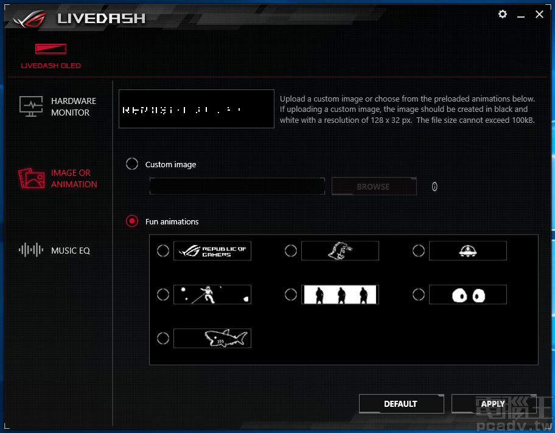Click the Image or Animation picture icon
The width and height of the screenshot is (555, 433).
pyautogui.click(x=31, y=179)
